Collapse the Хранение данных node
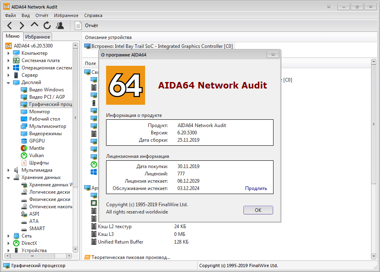Screen dimensions: 380x272 [x=9, y=177]
